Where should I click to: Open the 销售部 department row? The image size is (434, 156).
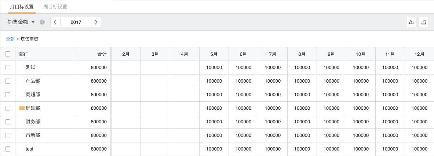(x=33, y=108)
